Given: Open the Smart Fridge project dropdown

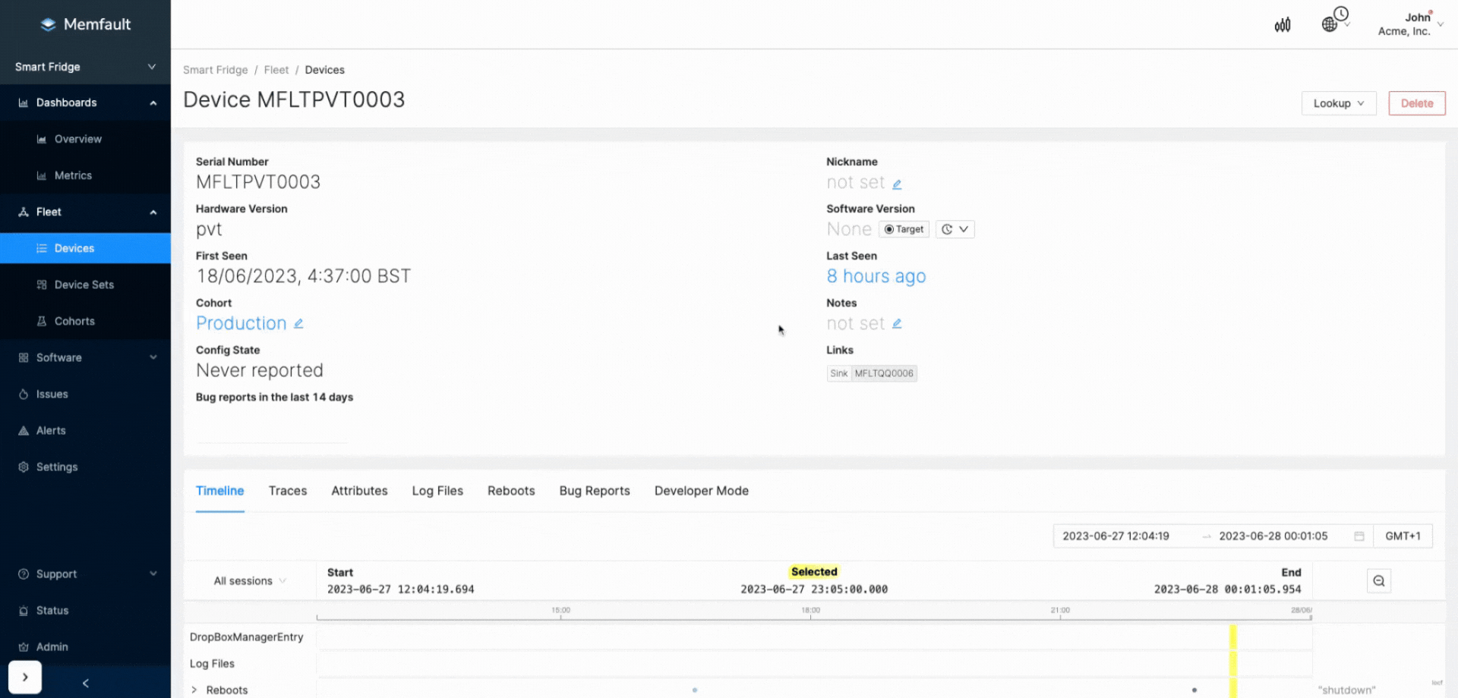Looking at the screenshot, I should pos(85,67).
